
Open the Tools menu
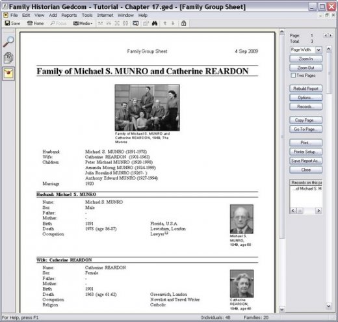click(x=87, y=15)
